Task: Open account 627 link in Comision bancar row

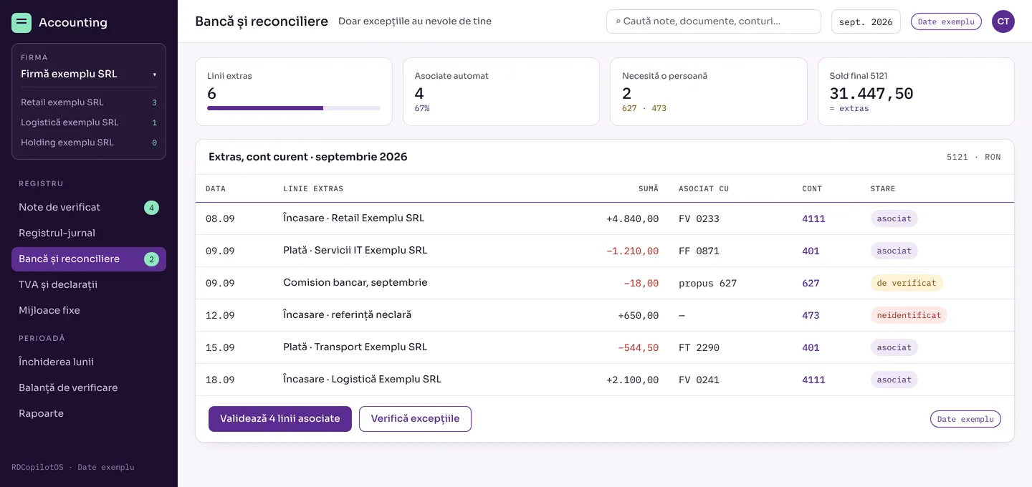Action: (x=811, y=284)
